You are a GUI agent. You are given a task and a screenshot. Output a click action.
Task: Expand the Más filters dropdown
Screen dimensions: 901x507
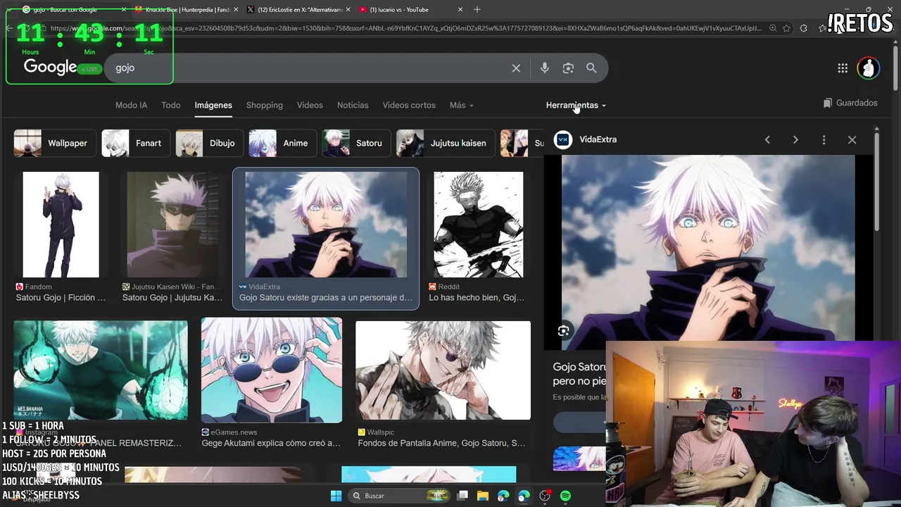(x=462, y=105)
